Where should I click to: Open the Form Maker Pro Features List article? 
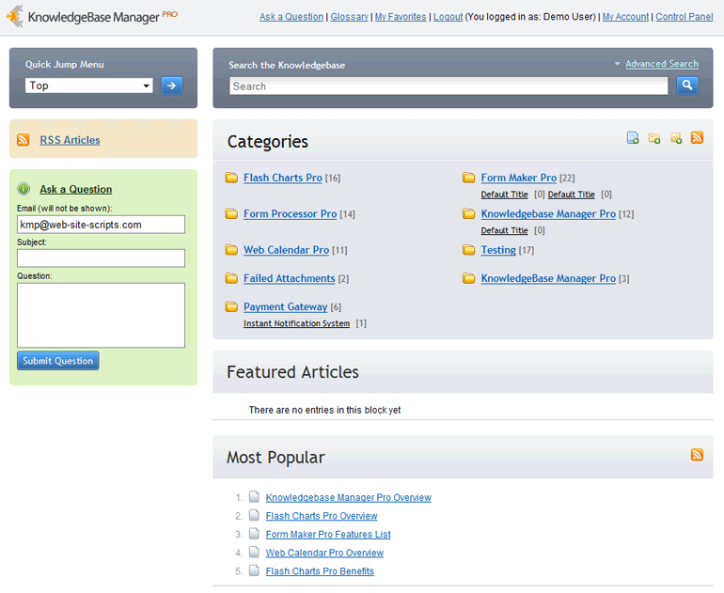328,535
